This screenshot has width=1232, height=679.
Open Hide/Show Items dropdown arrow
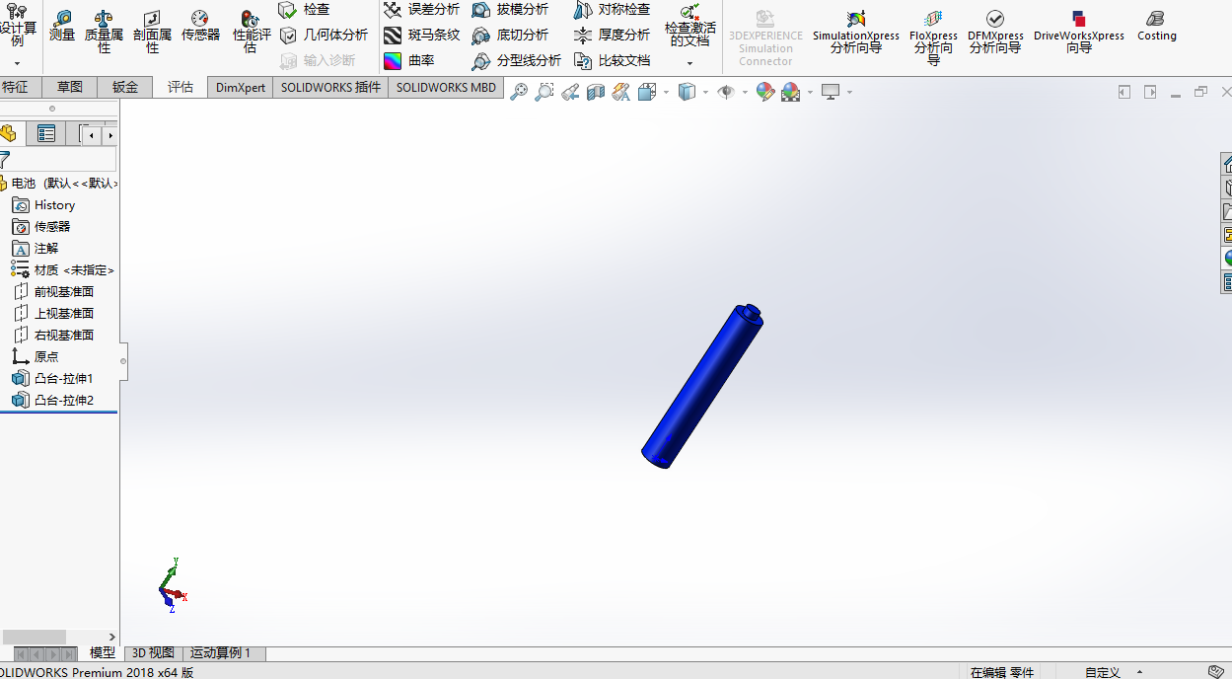[746, 93]
